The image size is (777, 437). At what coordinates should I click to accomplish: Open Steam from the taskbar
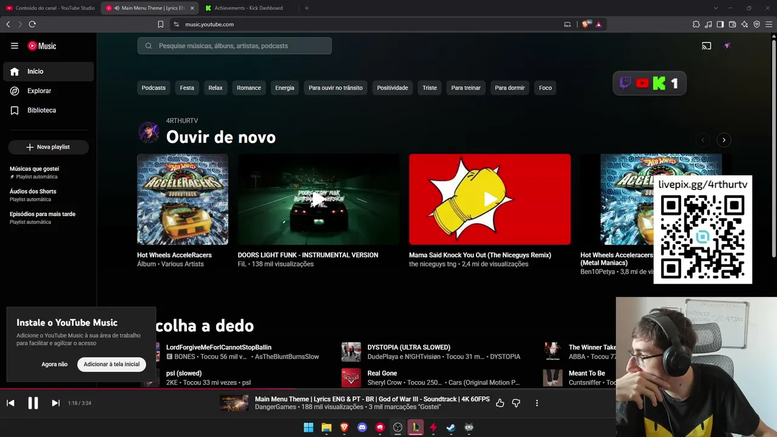tap(451, 427)
